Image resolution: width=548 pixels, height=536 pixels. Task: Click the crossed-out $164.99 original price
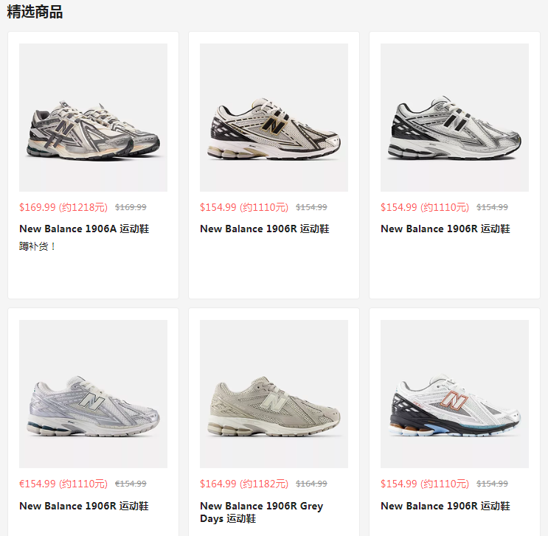311,484
